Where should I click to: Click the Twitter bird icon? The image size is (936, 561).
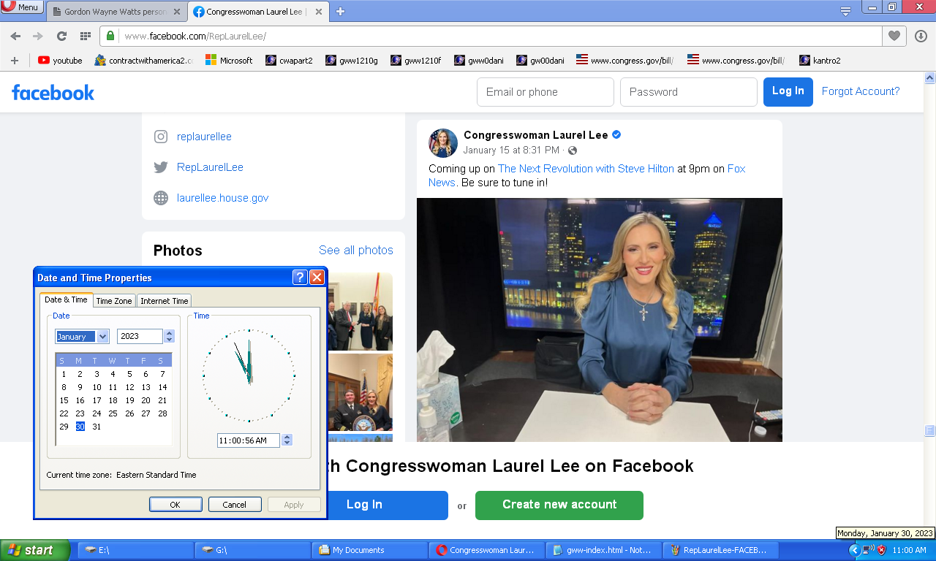point(161,167)
